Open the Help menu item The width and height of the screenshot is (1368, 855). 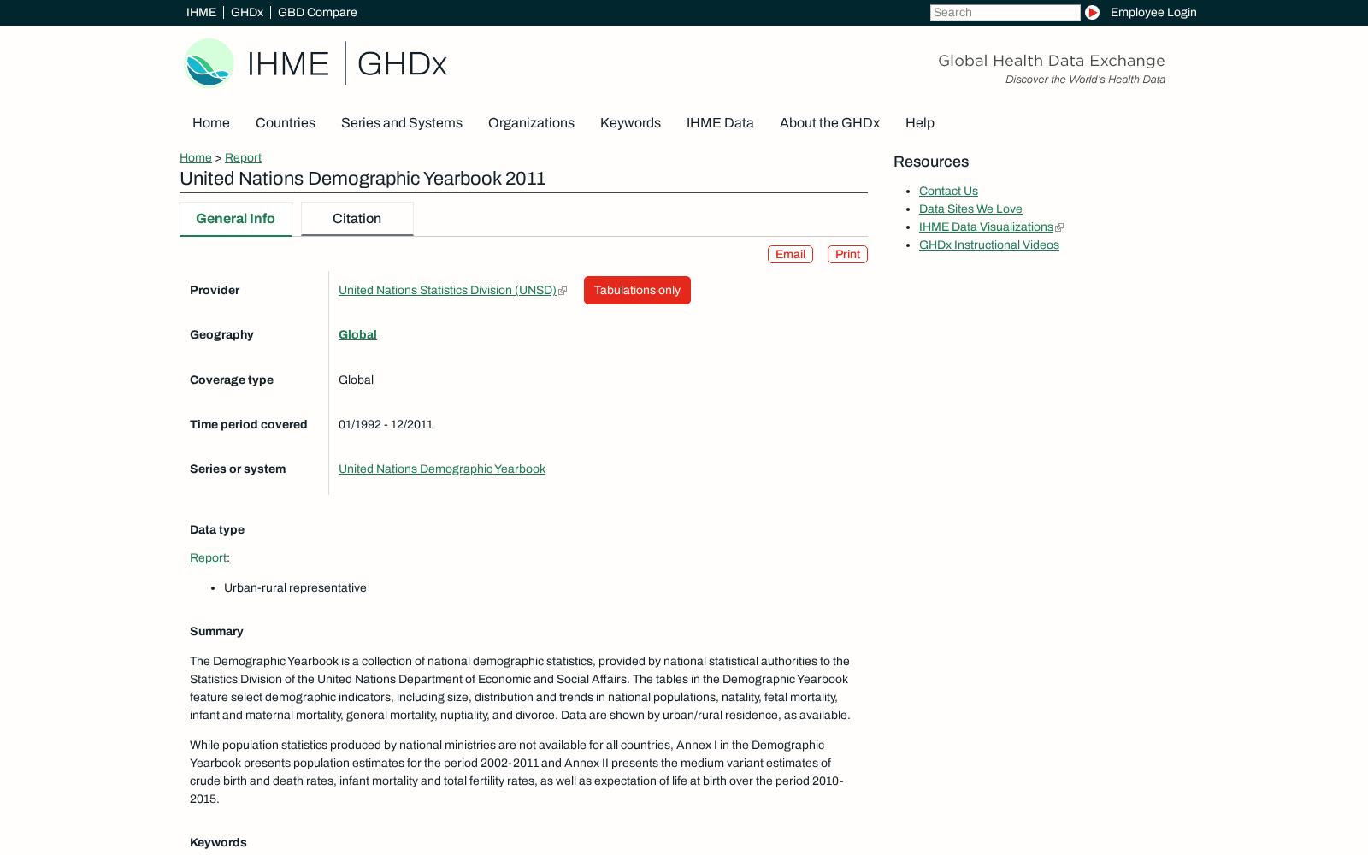click(x=920, y=123)
